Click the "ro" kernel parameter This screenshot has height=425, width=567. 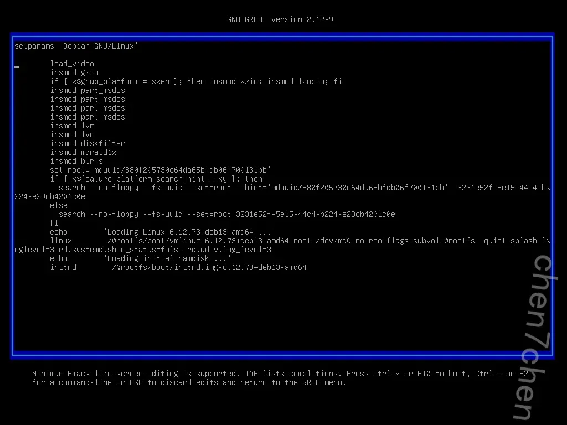point(360,241)
